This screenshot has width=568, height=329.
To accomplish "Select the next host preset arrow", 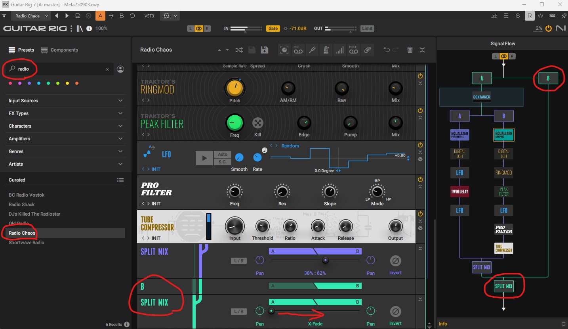I will (67, 16).
